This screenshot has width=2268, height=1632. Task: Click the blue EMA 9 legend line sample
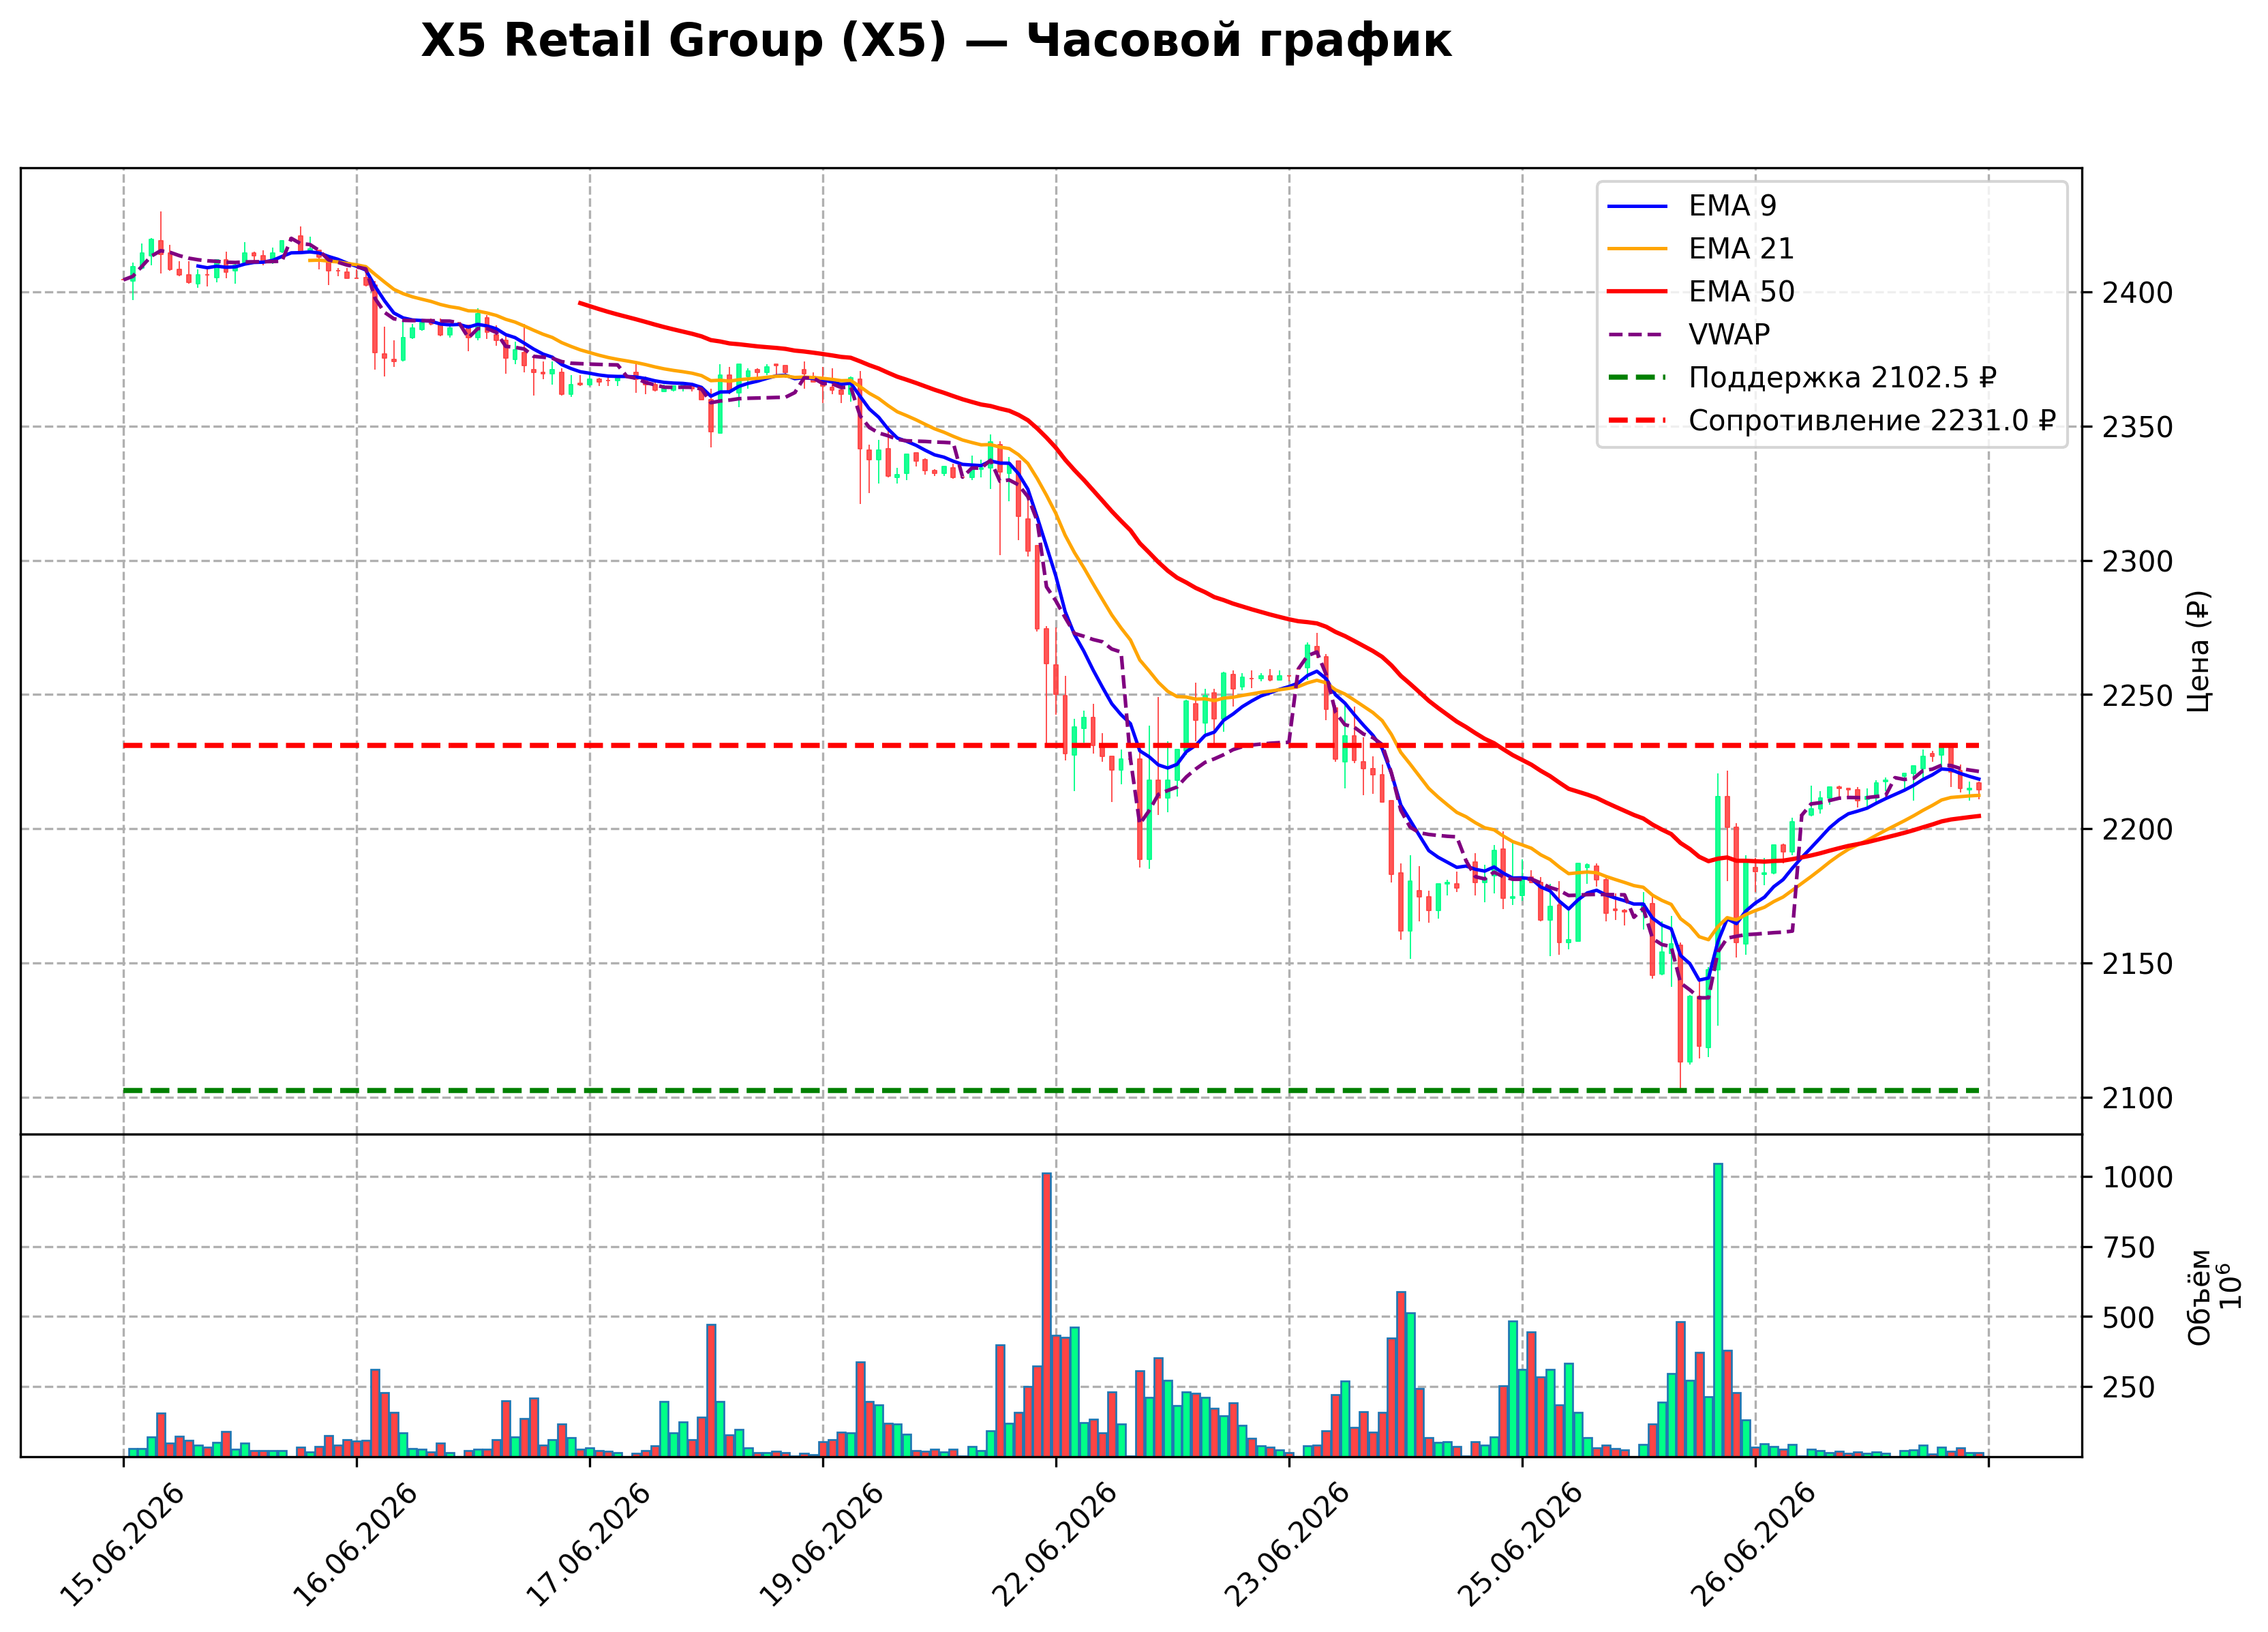[1637, 206]
